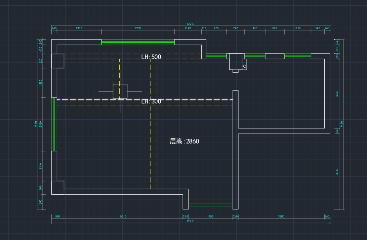
Task: Select the 400 dimension value
Action: (x=40, y=49)
